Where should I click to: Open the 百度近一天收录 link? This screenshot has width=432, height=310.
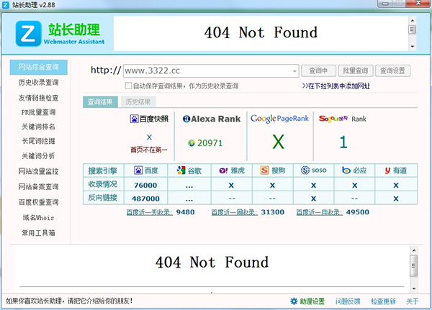click(x=150, y=212)
